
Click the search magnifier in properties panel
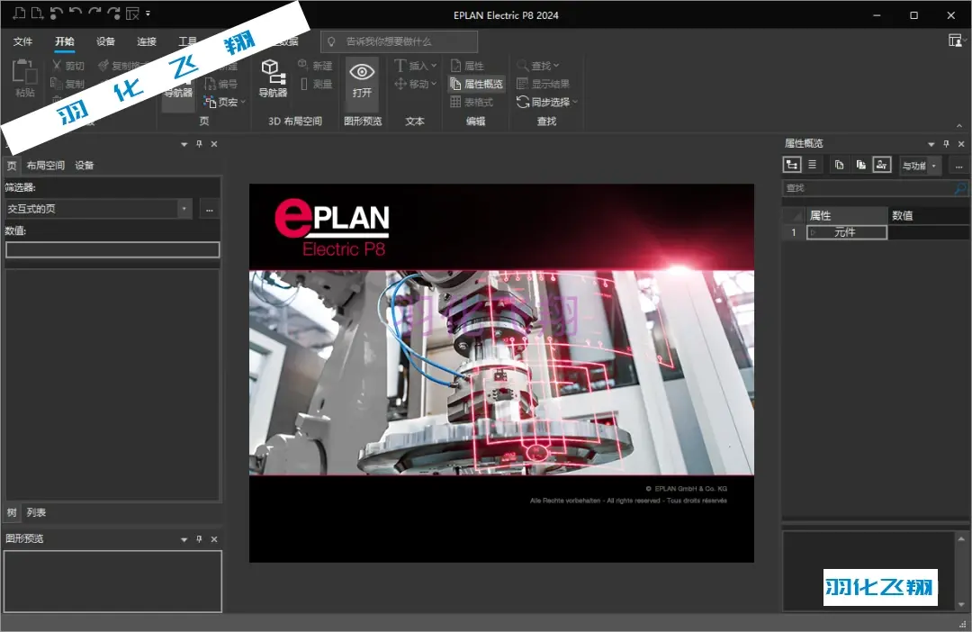(x=960, y=188)
